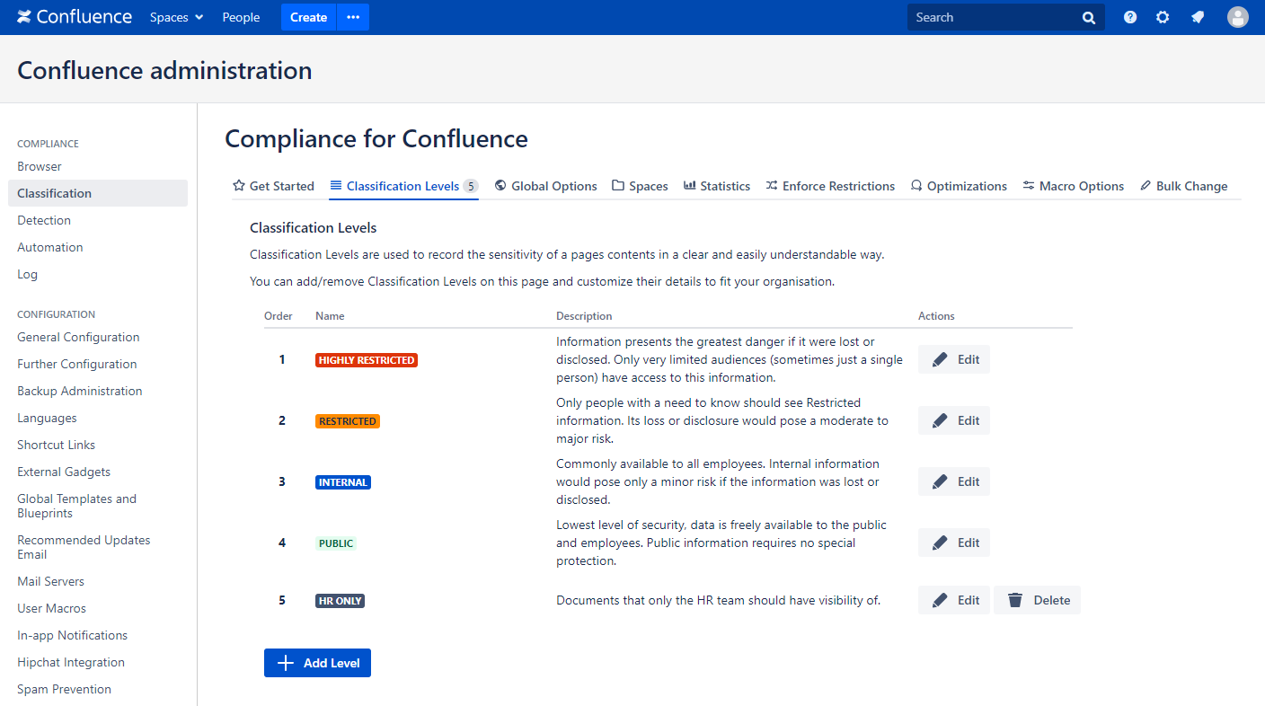Open Recommended Updates Email

click(x=84, y=547)
